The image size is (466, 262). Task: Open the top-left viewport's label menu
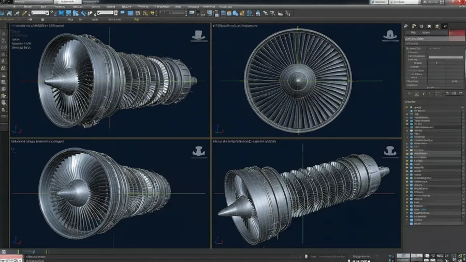click(38, 26)
